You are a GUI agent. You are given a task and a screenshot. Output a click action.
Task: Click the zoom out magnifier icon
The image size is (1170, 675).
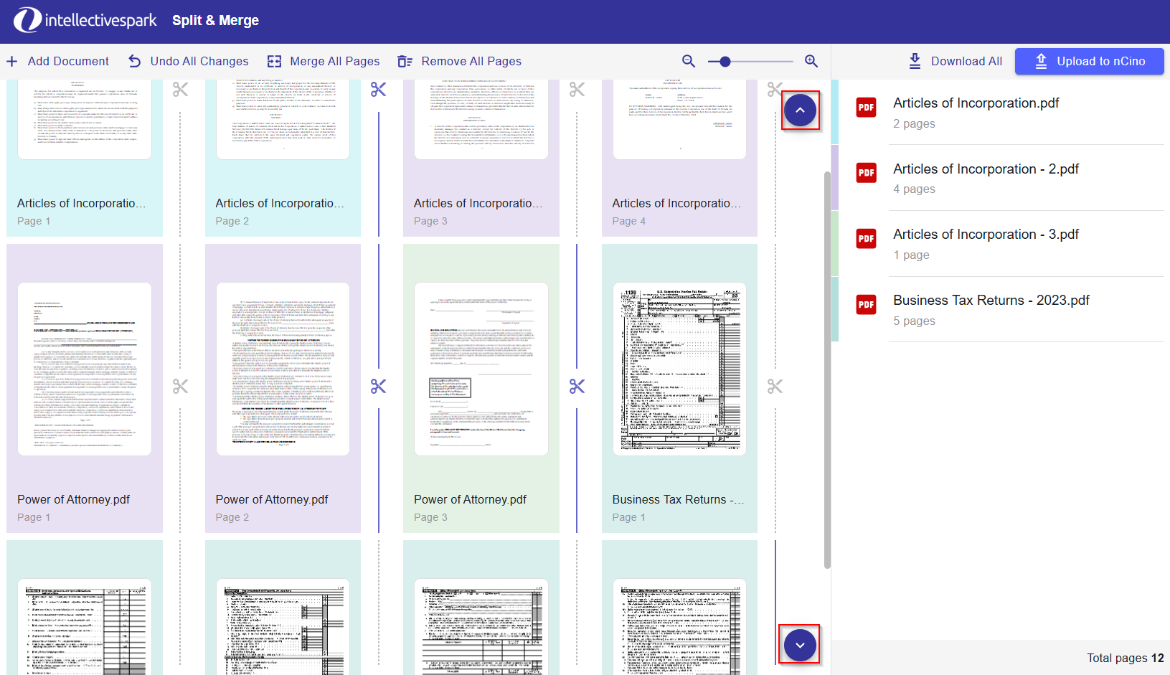688,62
